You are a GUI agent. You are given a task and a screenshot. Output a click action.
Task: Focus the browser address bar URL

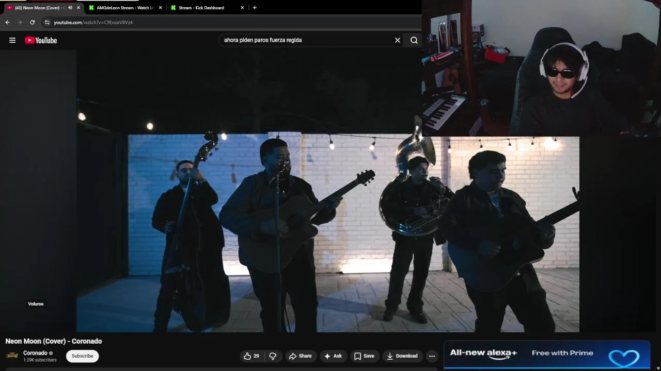pyautogui.click(x=93, y=23)
